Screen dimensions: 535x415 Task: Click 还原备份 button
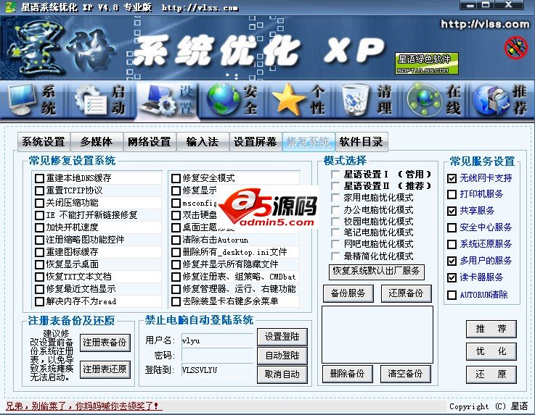(x=406, y=293)
